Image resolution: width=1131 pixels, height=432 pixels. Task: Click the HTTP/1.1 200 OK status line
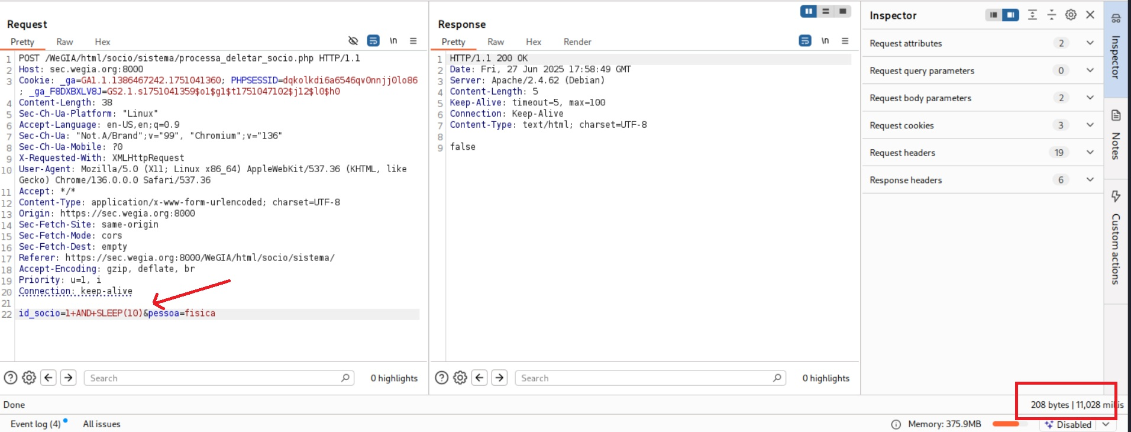tap(489, 58)
